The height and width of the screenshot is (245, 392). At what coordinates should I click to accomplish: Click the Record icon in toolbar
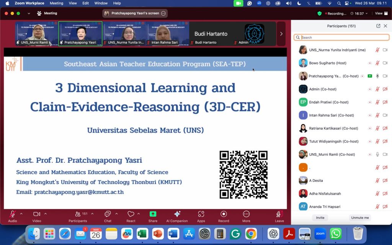pyautogui.click(x=224, y=214)
